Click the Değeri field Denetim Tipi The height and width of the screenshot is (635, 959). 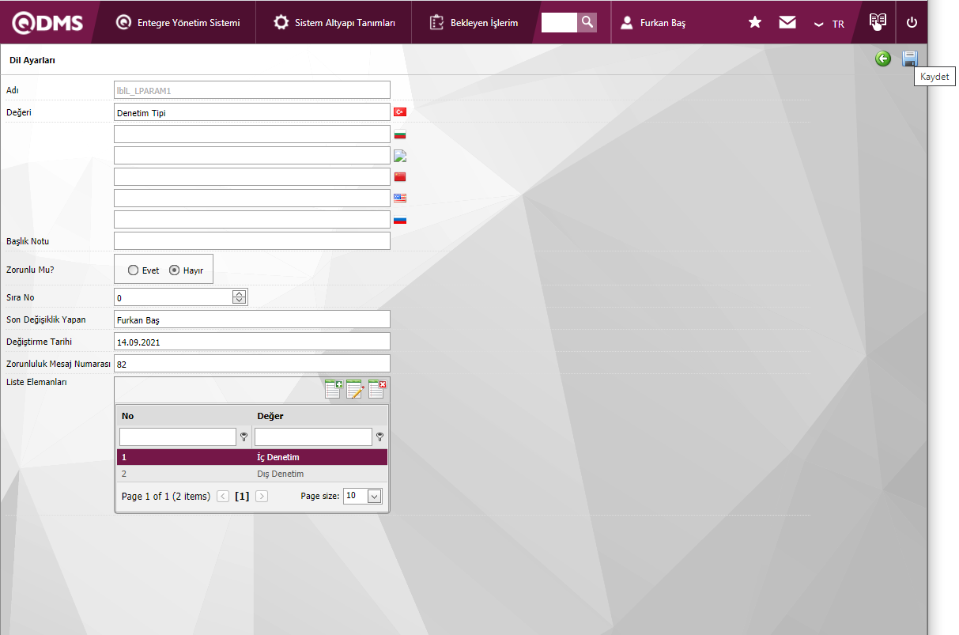(252, 112)
